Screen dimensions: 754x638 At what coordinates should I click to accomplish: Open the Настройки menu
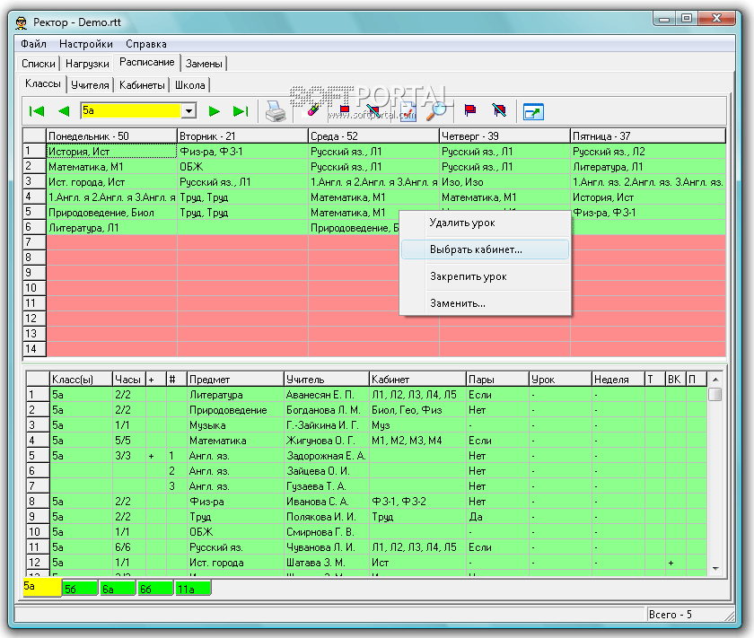coord(86,44)
